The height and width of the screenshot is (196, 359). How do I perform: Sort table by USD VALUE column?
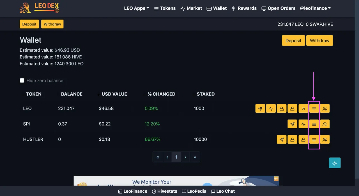[114, 94]
